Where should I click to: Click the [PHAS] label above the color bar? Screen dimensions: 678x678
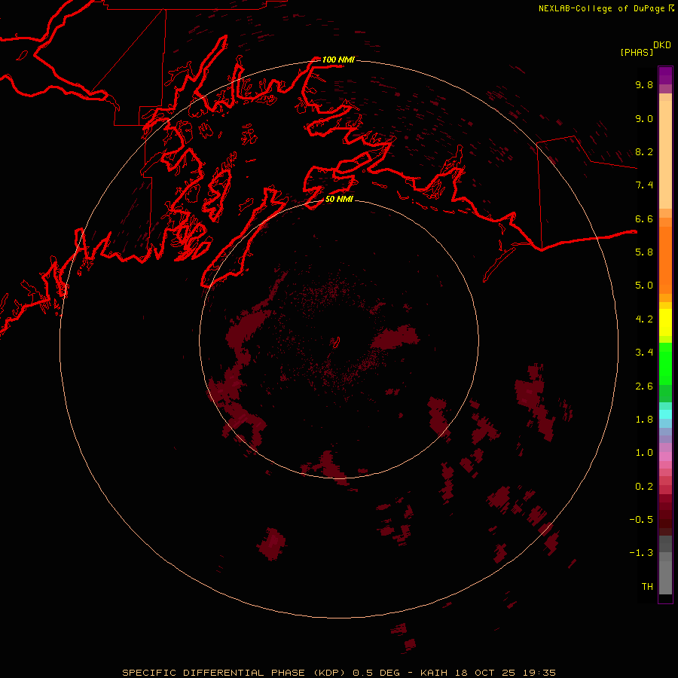[637, 52]
